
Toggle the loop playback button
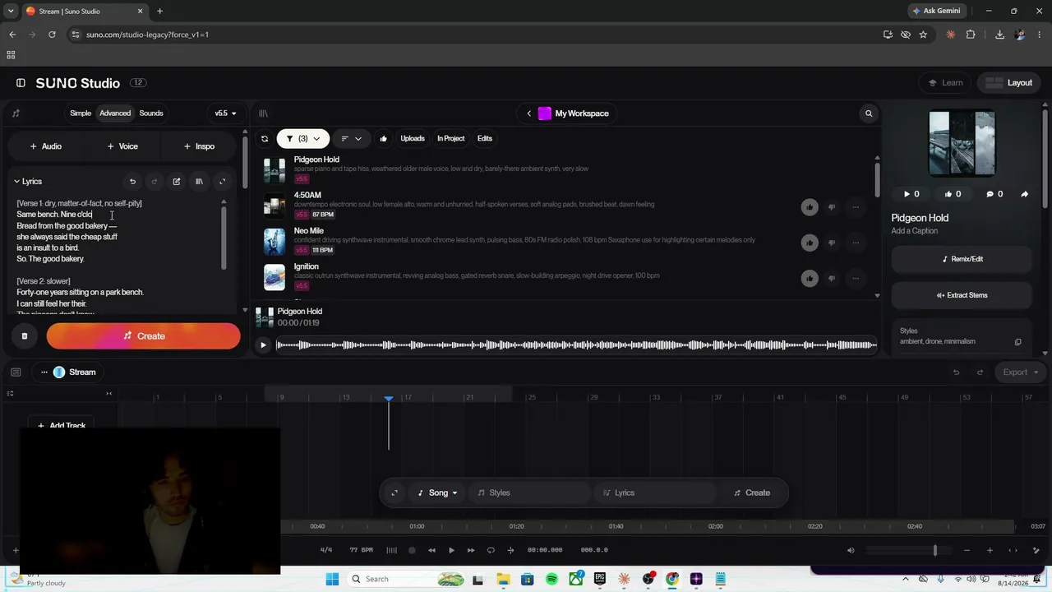coord(491,550)
